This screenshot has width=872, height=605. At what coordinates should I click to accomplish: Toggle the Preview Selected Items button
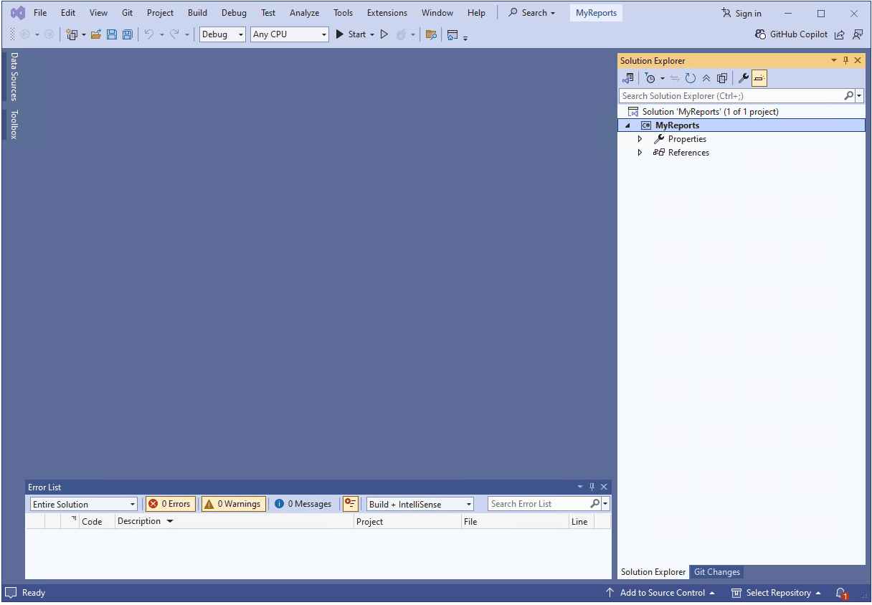tap(759, 77)
